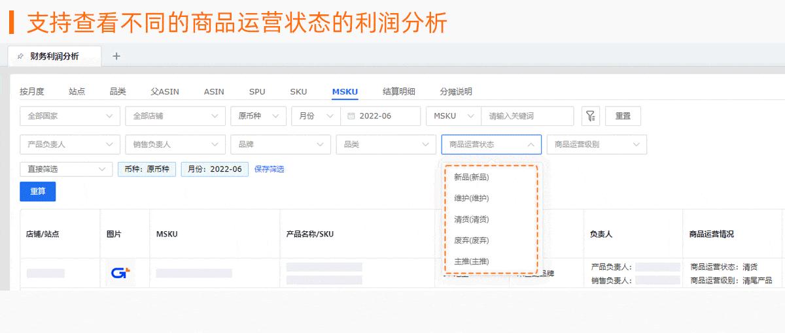
Task: Open 全部店铺 dropdown
Action: pyautogui.click(x=175, y=116)
